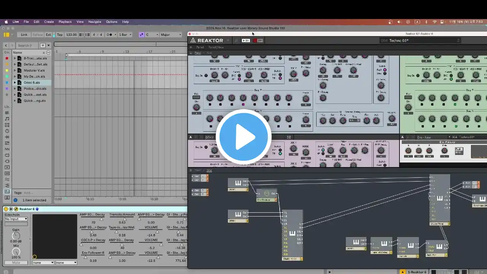
Task: Open the first none XY dropdown
Action: tap(43, 263)
